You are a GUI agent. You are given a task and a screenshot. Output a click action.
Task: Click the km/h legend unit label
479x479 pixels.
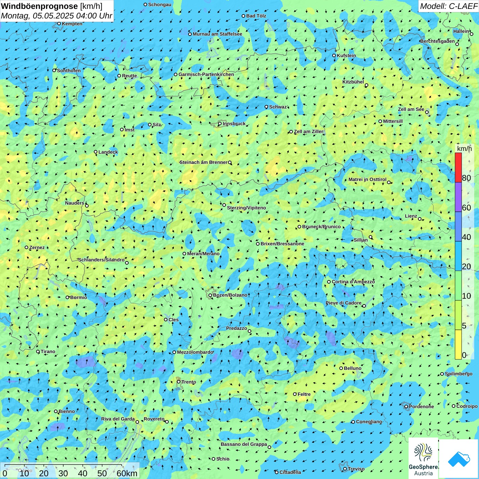pos(464,148)
